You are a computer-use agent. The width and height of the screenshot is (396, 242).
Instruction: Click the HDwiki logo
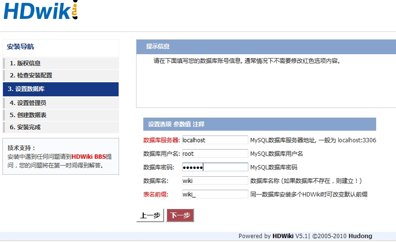tap(41, 11)
